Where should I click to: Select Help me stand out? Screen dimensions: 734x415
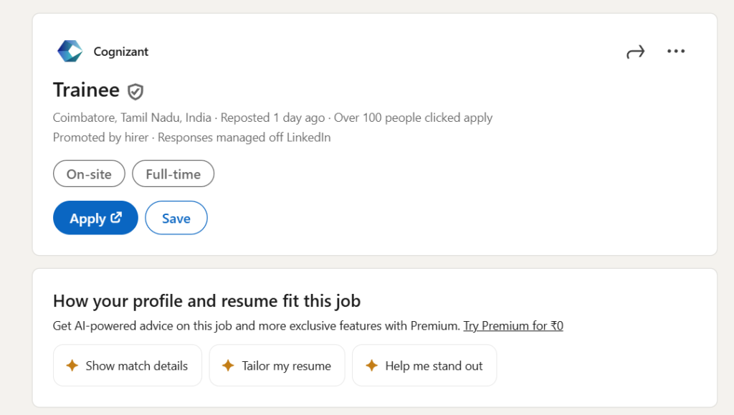pos(434,366)
